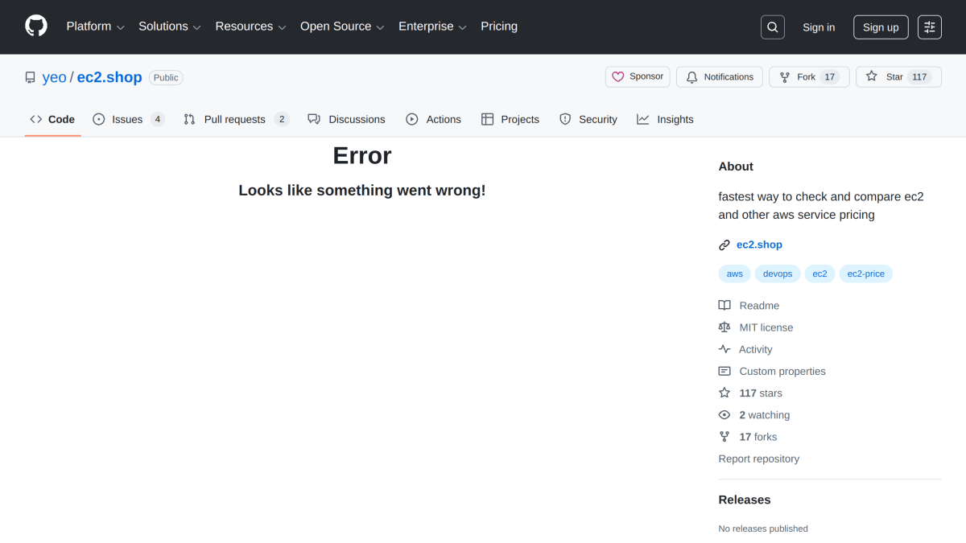Expand the Solutions menu
The image size is (966, 543).
[170, 27]
